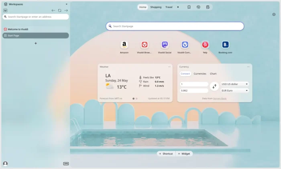
Task: Add a Widget to start page
Action: [184, 154]
